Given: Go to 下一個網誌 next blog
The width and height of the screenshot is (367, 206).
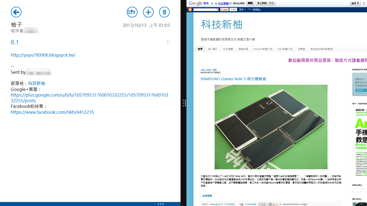Looking at the screenshot, I should pos(254,10).
